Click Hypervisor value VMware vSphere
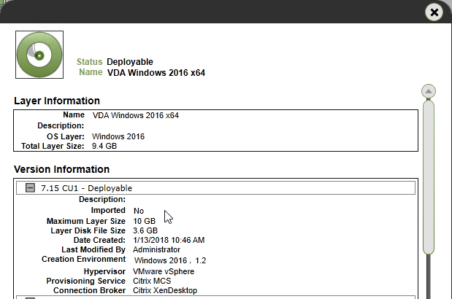The image size is (452, 299). point(164,271)
